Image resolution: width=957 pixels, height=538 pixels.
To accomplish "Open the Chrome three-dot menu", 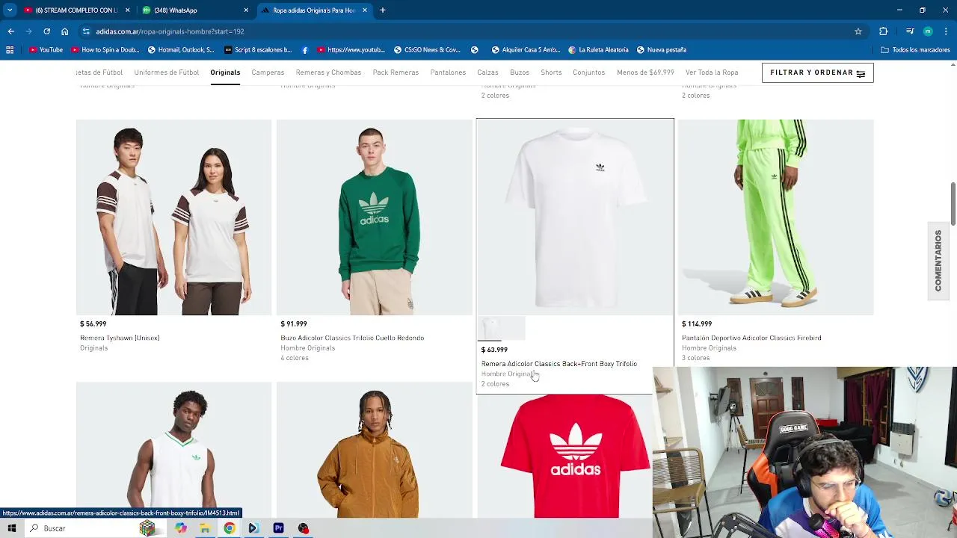I will 947,31.
